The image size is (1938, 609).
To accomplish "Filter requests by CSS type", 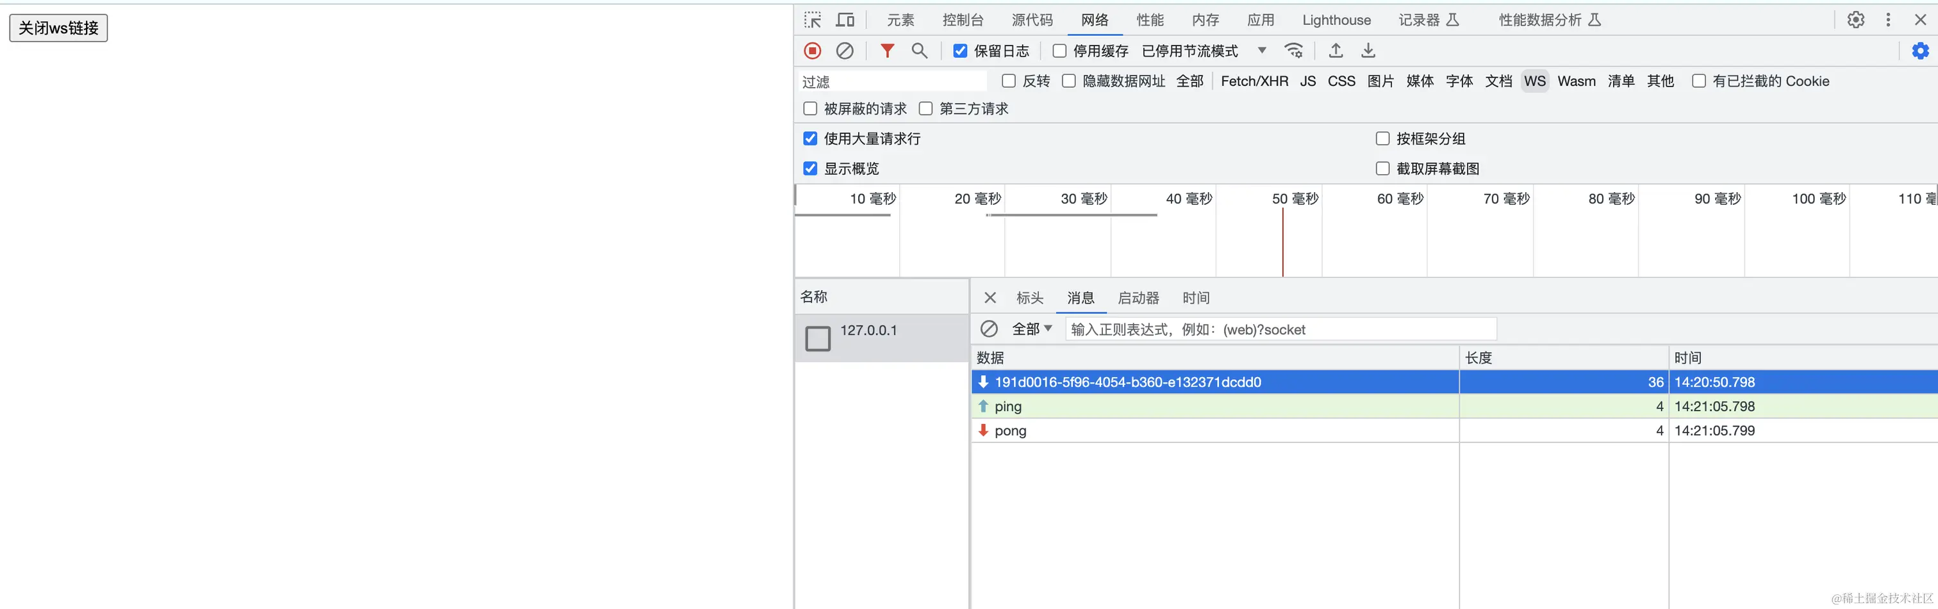I will pyautogui.click(x=1341, y=81).
